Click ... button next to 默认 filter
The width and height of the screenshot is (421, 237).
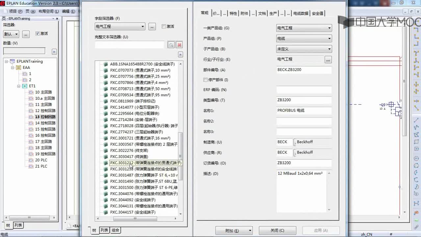(26, 34)
